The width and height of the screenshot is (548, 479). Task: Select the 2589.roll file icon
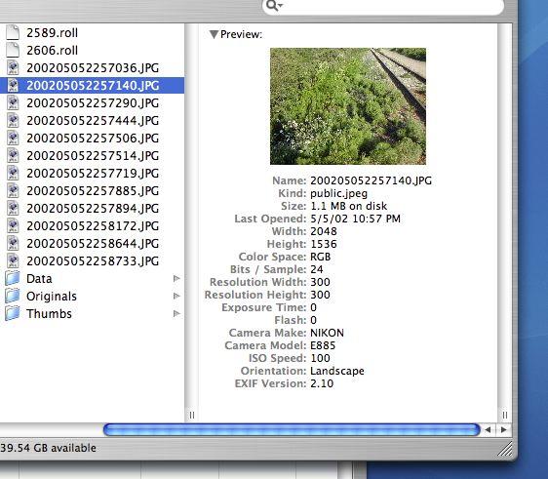[x=13, y=32]
